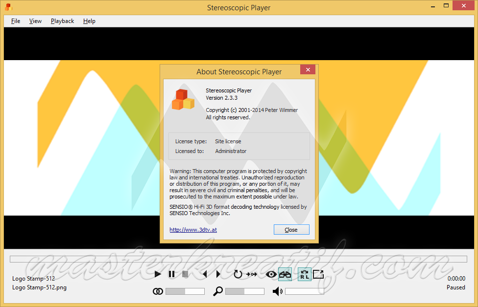Switch to full screen mode icon
Viewport: 478px width, 307px height.
[318, 274]
